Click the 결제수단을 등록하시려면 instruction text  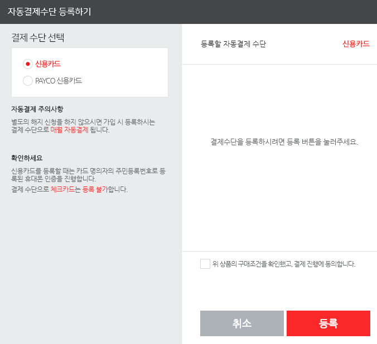[x=284, y=142]
